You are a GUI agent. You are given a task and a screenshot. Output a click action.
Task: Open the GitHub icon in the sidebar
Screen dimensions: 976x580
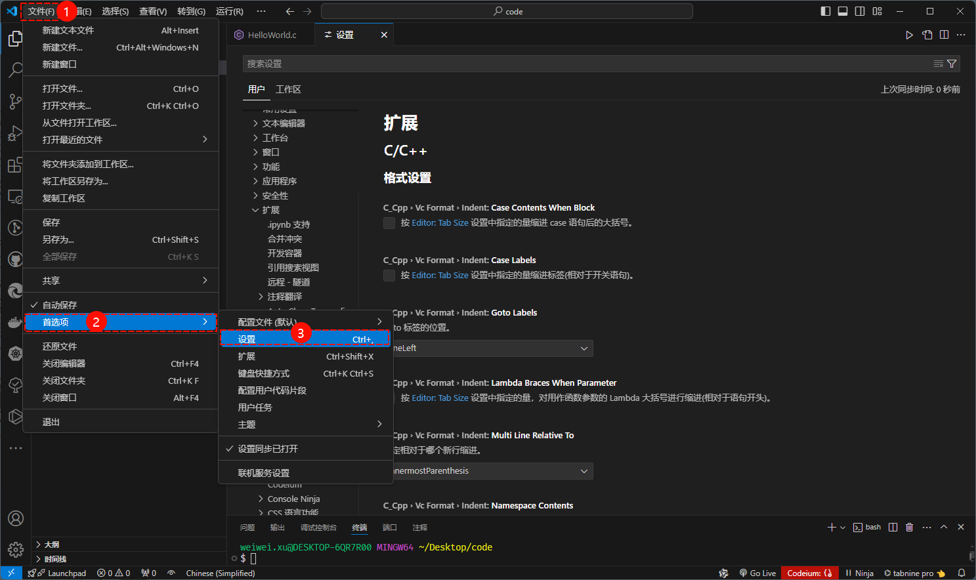[x=14, y=259]
